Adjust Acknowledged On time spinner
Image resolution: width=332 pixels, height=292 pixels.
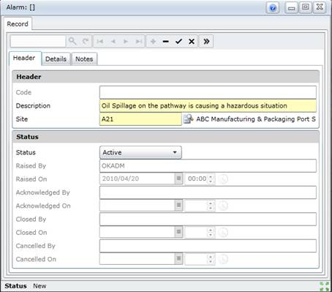[211, 206]
